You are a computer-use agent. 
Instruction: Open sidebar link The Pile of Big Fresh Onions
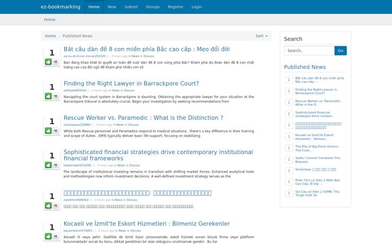coord(317,148)
